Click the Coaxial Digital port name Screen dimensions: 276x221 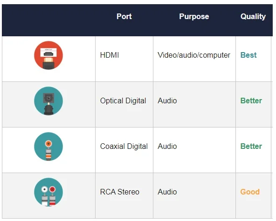tap(124, 147)
